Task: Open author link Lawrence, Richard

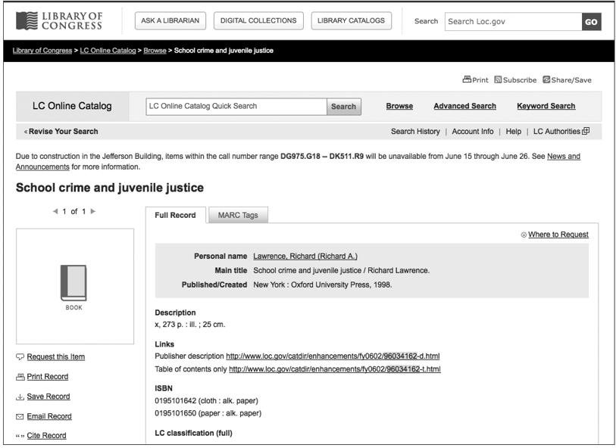Action: point(305,257)
